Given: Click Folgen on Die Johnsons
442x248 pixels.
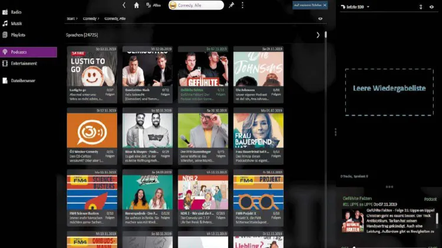Looking at the screenshot, I should coord(276,94).
